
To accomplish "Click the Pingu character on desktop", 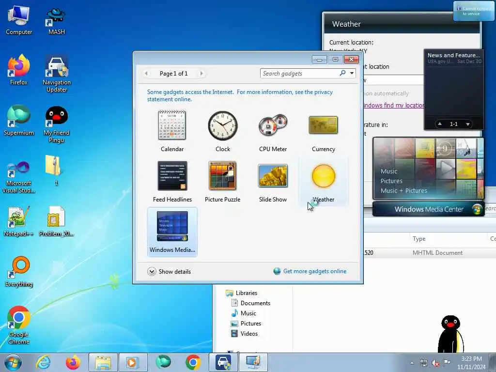I will coord(450,334).
